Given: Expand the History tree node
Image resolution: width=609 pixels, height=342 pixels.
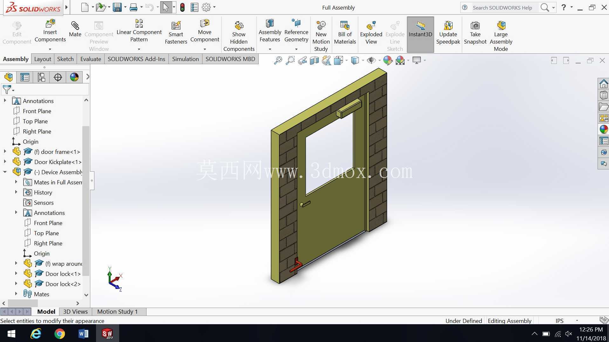Looking at the screenshot, I should point(16,192).
